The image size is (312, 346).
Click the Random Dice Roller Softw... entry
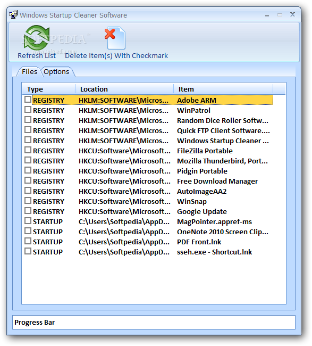[x=223, y=121]
